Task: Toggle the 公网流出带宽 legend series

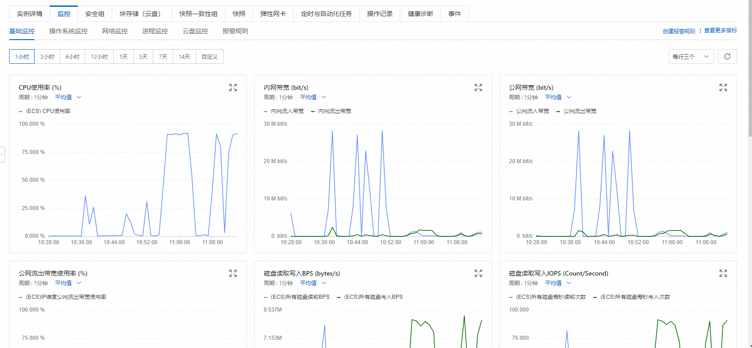Action: coord(576,111)
